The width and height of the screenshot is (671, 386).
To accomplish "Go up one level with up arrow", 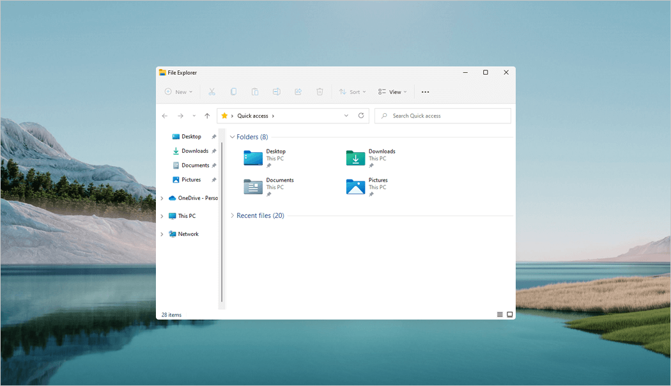I will pyautogui.click(x=207, y=116).
